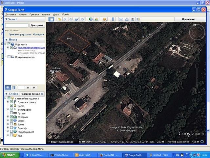
Task: Open the Помоћ menu
Action: coord(66,14)
